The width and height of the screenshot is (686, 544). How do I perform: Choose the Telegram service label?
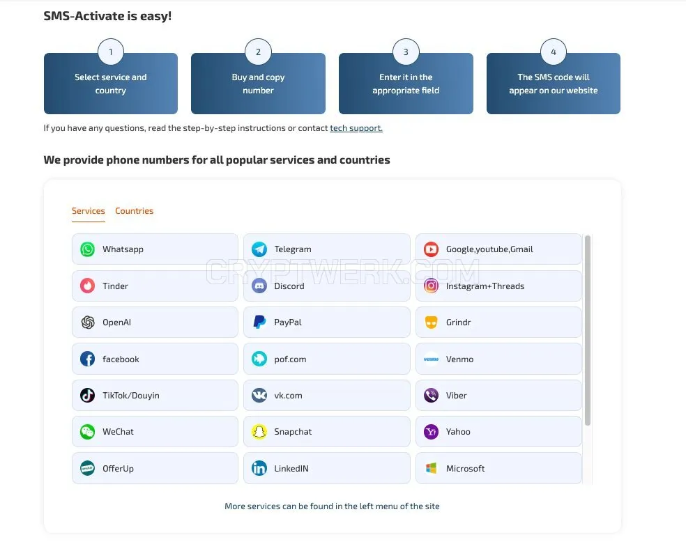click(293, 249)
